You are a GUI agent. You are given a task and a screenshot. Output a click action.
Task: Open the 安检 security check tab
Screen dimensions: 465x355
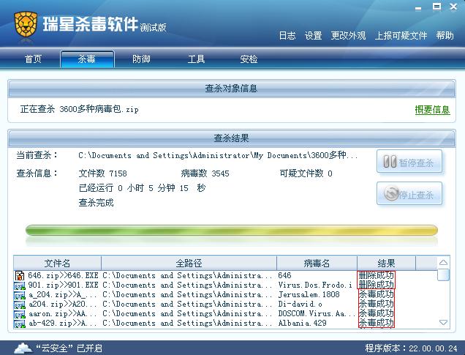click(x=249, y=59)
